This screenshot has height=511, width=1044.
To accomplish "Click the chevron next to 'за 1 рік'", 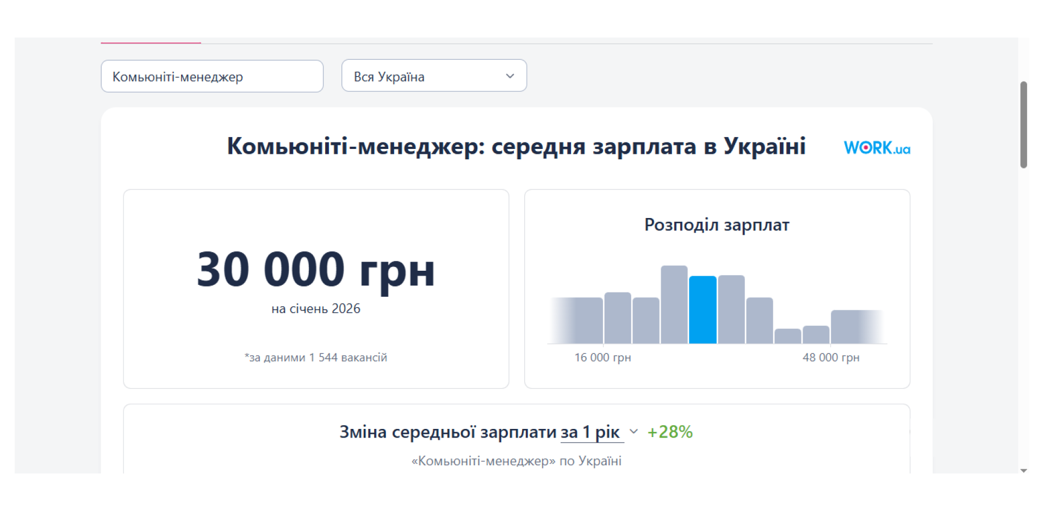I will pos(633,432).
